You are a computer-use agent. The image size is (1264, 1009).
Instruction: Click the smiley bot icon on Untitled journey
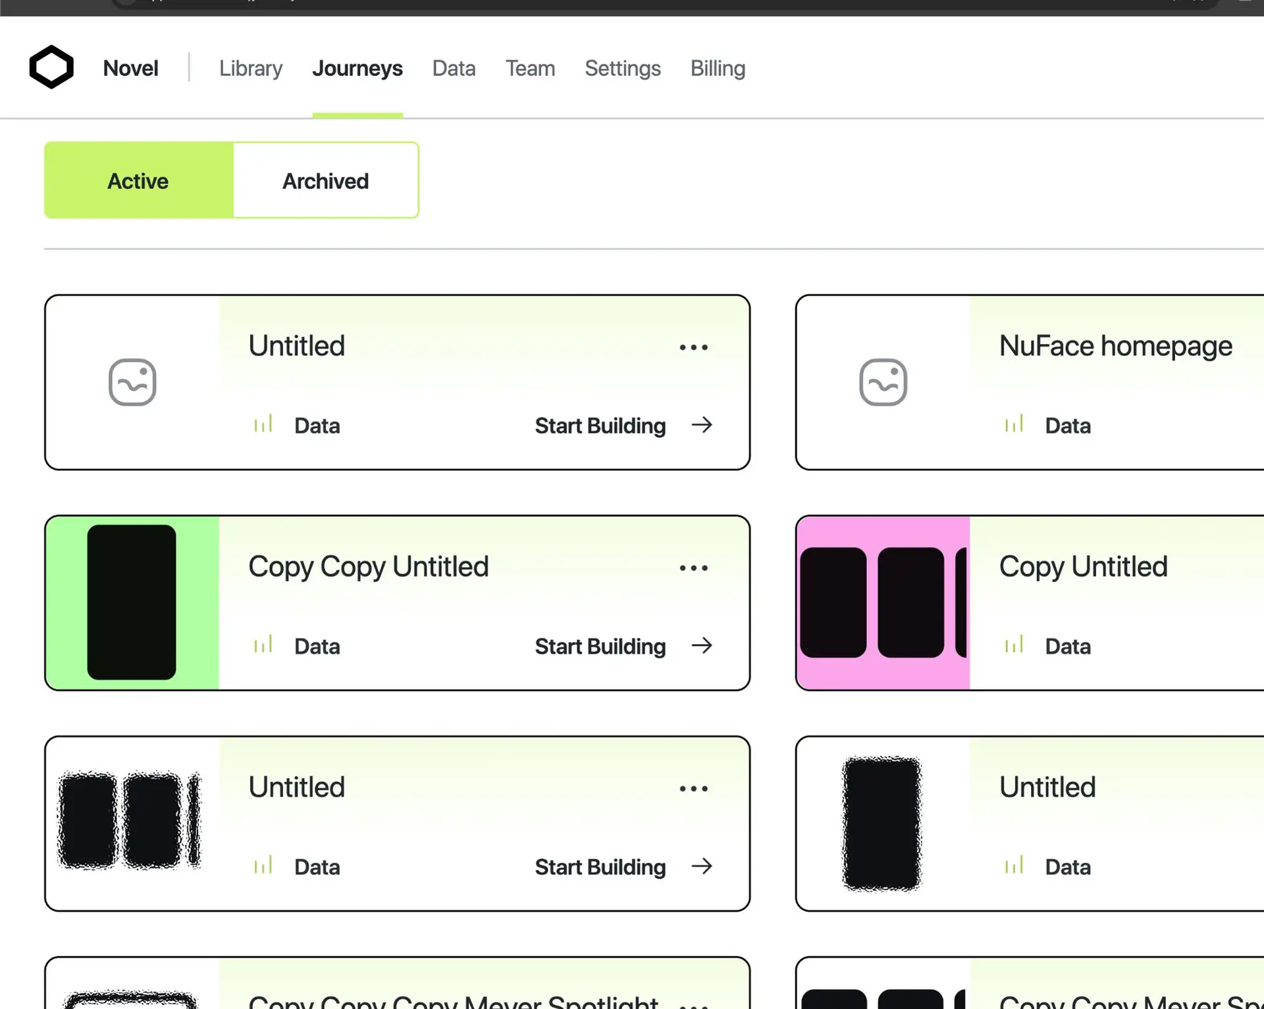click(x=132, y=382)
